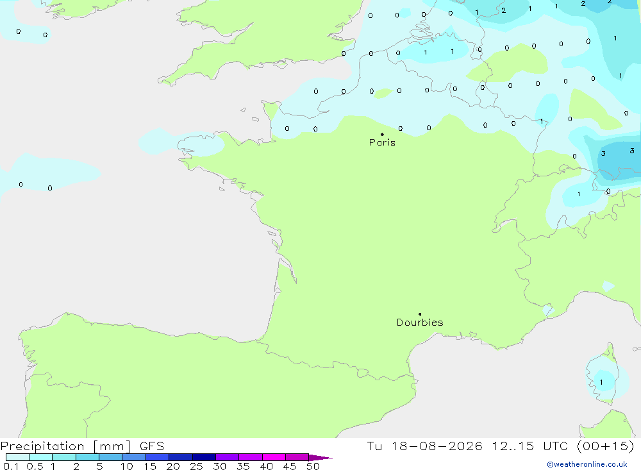The width and height of the screenshot is (641, 470).
Task: Click the '0.5' legend scale label
Action: pos(35,466)
